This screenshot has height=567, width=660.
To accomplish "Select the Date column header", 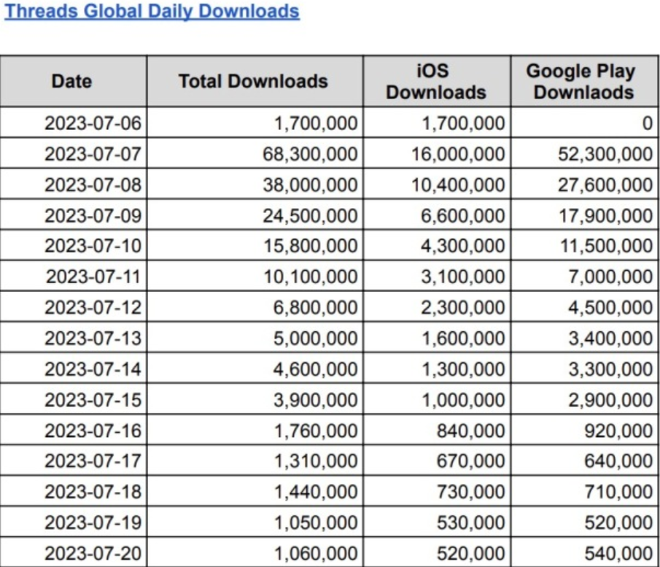I will pyautogui.click(x=74, y=81).
